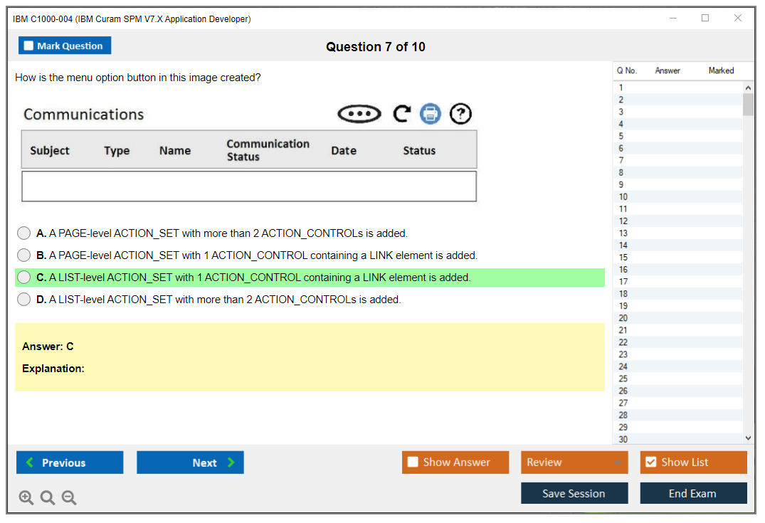This screenshot has width=765, height=523.
Task: Go to the Next question
Action: click(x=190, y=463)
